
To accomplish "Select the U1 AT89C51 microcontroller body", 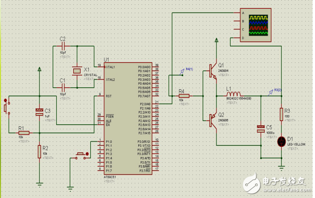I will point(130,119).
